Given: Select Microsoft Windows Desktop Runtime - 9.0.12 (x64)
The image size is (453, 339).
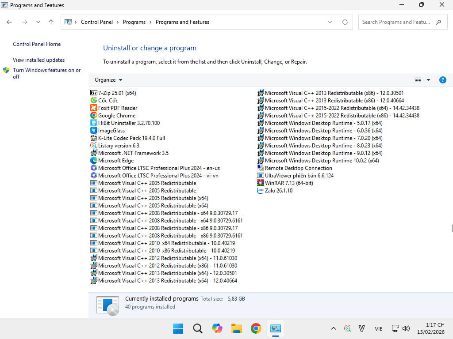Looking at the screenshot, I should pos(320,153).
